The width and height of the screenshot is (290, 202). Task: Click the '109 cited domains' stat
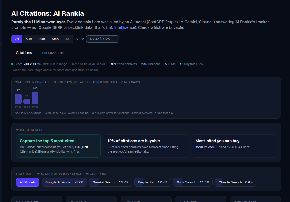(124, 64)
